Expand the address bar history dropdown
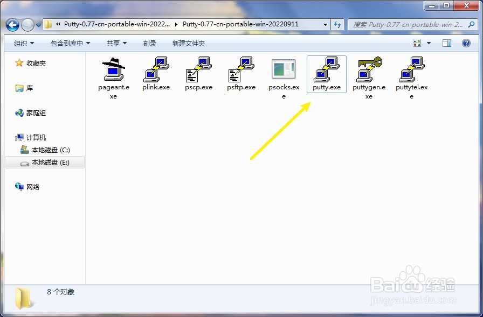 coord(325,25)
